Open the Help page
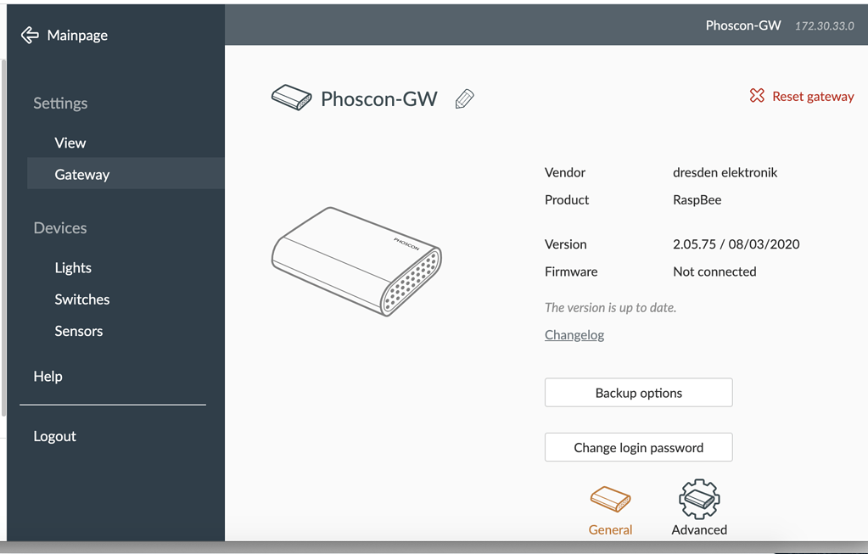Viewport: 868px width, 554px height. click(x=48, y=376)
